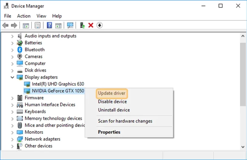Click the Other devices question-mark icon
The image size is (247, 160).
pyautogui.click(x=20, y=146)
